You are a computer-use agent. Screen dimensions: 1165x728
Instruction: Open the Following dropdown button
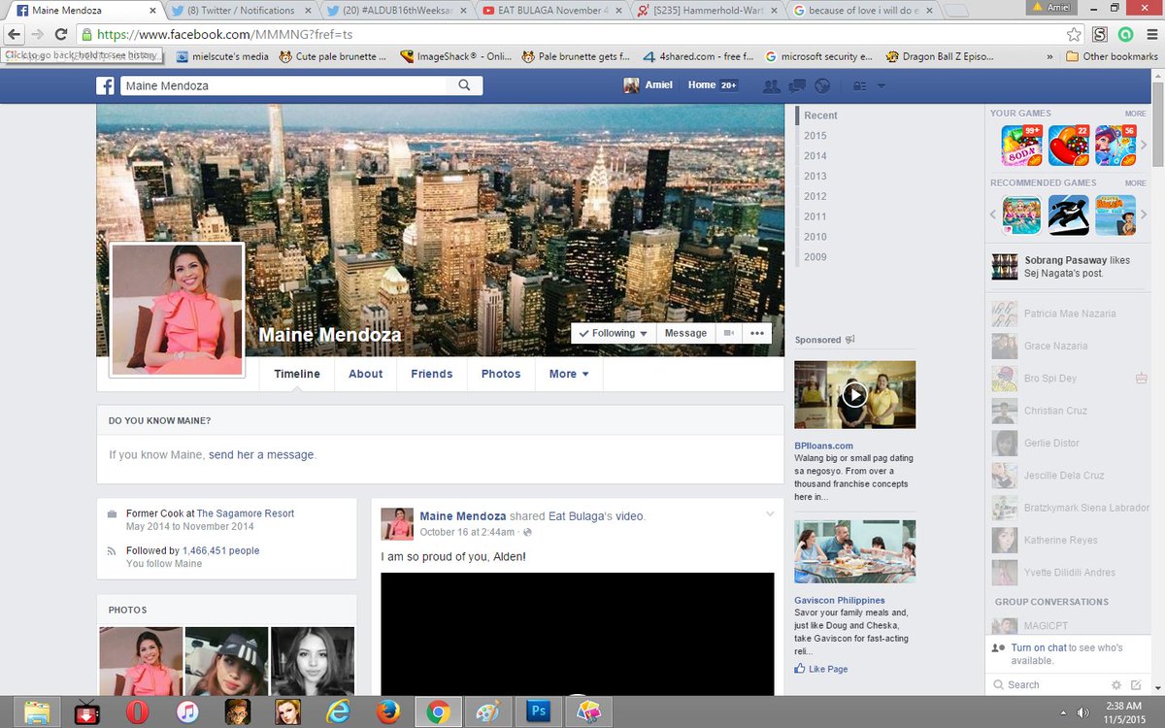tap(614, 333)
